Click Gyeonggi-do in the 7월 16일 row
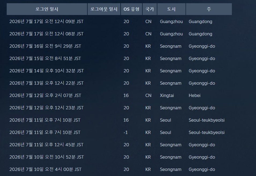The image size is (256, 176). click(x=202, y=46)
